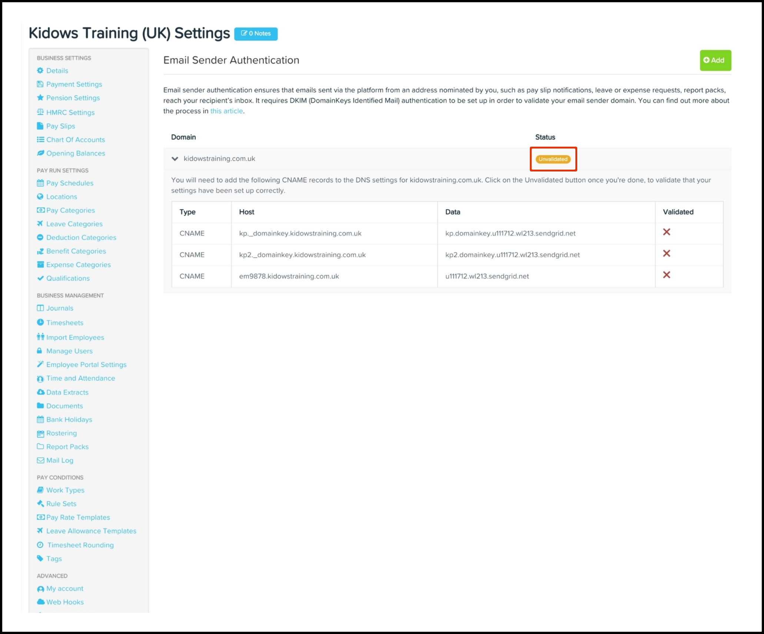
Task: Click the gear icon beside Details
Action: 40,70
